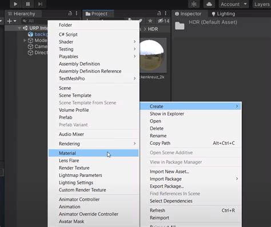This screenshot has width=271, height=227.
Task: Select the Came object in Hierarchy
Action: [38, 47]
